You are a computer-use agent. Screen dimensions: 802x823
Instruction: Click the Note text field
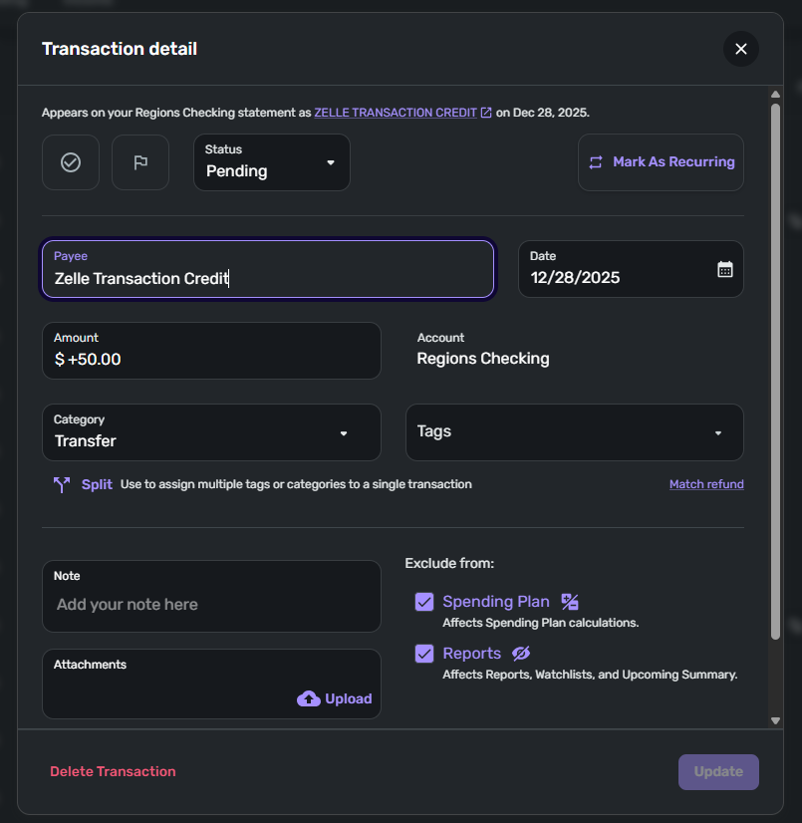(x=211, y=604)
